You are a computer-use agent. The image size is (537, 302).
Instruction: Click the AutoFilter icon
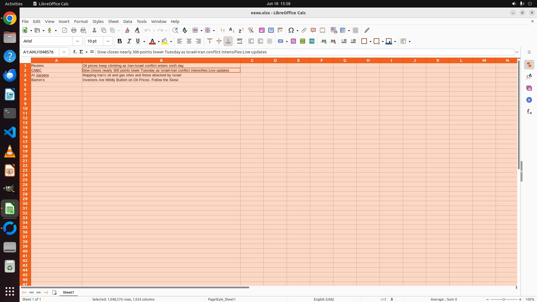[251, 30]
